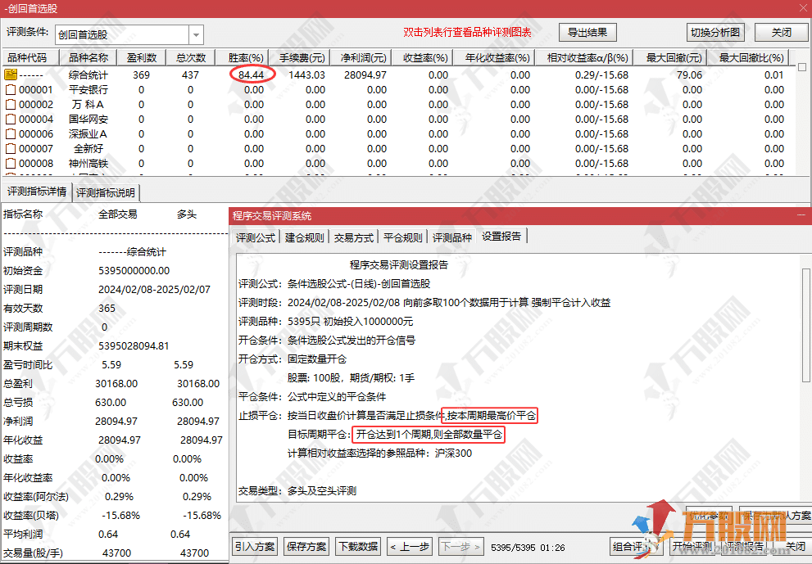The height and width of the screenshot is (564, 812).
Task: Close the 创回首选股 window
Action: pos(802,7)
